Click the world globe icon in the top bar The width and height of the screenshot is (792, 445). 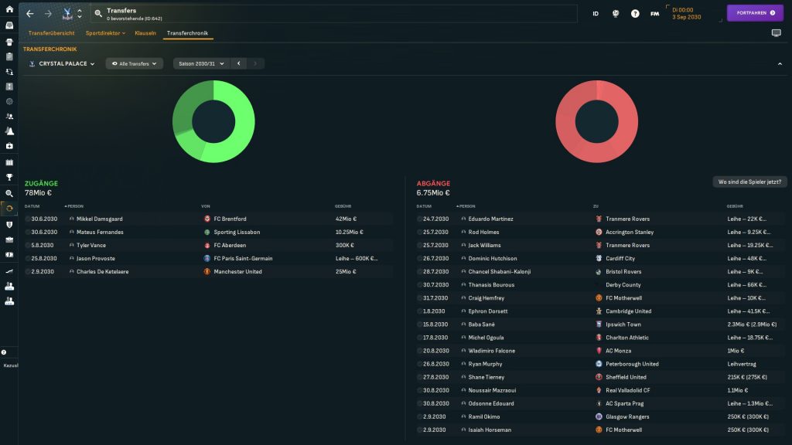pyautogui.click(x=616, y=13)
